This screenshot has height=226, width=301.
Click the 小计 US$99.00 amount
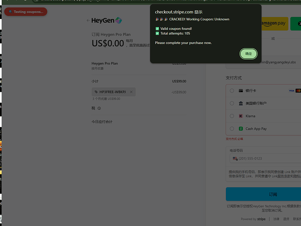click(179, 81)
